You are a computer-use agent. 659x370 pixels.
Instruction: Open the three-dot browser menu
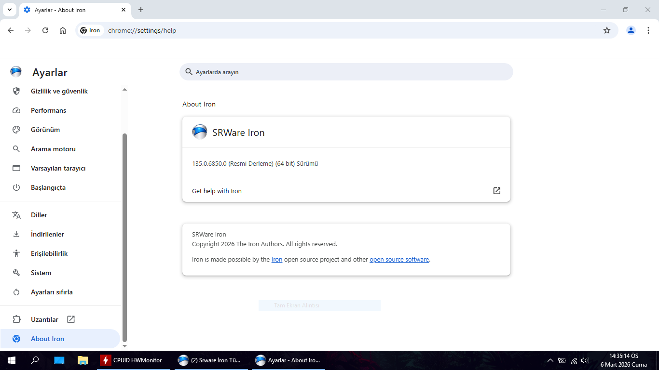(648, 30)
